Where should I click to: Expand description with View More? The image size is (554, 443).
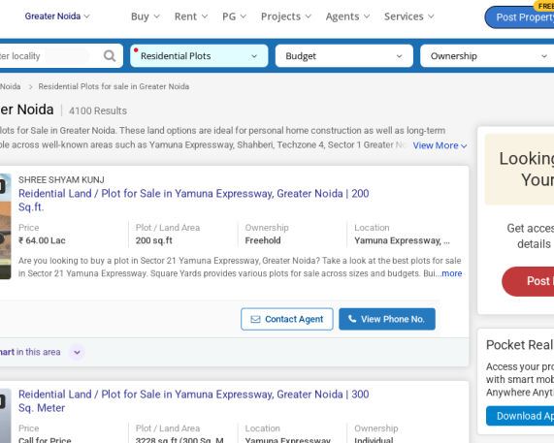click(x=440, y=145)
